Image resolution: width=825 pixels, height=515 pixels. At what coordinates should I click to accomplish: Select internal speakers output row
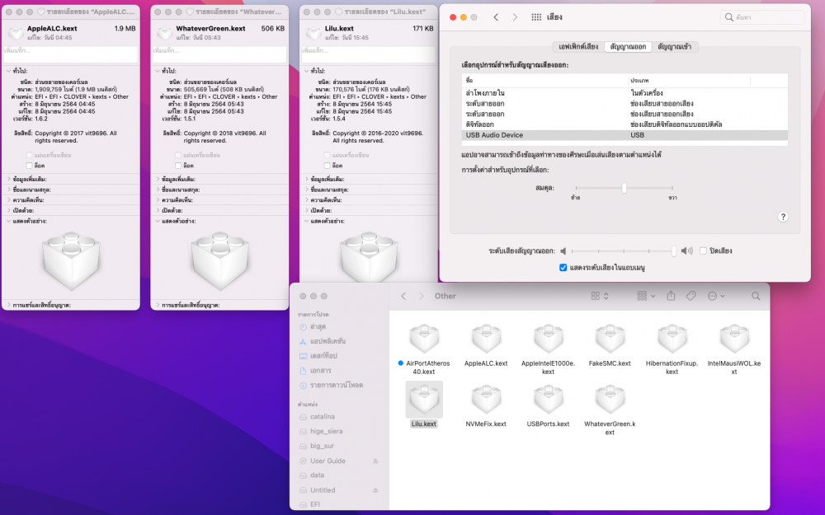[x=625, y=93]
